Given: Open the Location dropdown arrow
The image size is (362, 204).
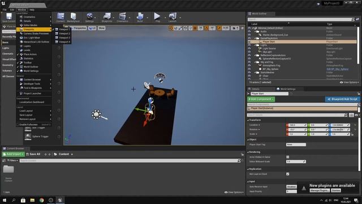Looking at the screenshot, I should (x=259, y=125).
